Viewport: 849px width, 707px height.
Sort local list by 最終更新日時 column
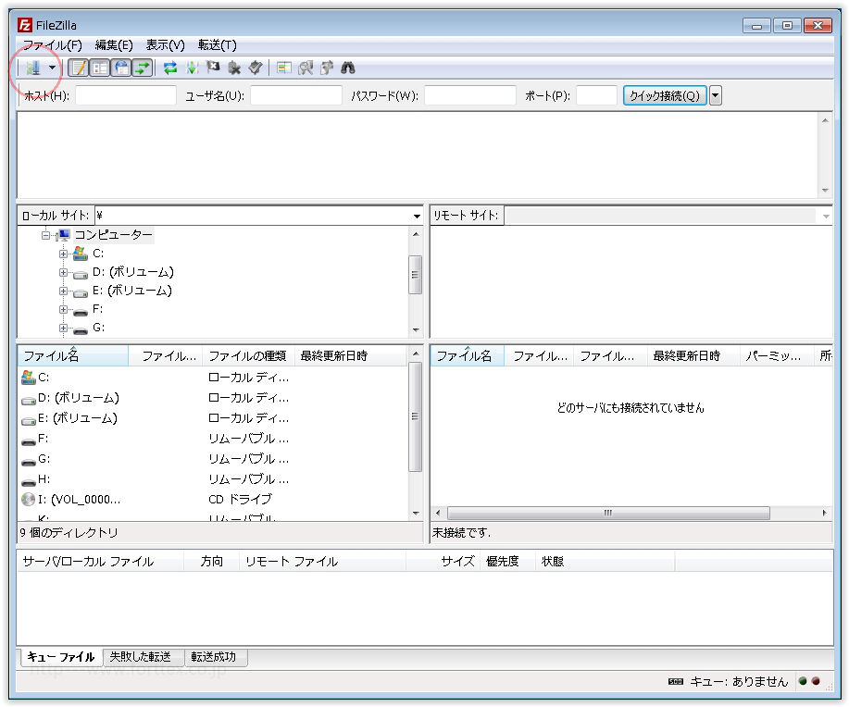pos(350,355)
